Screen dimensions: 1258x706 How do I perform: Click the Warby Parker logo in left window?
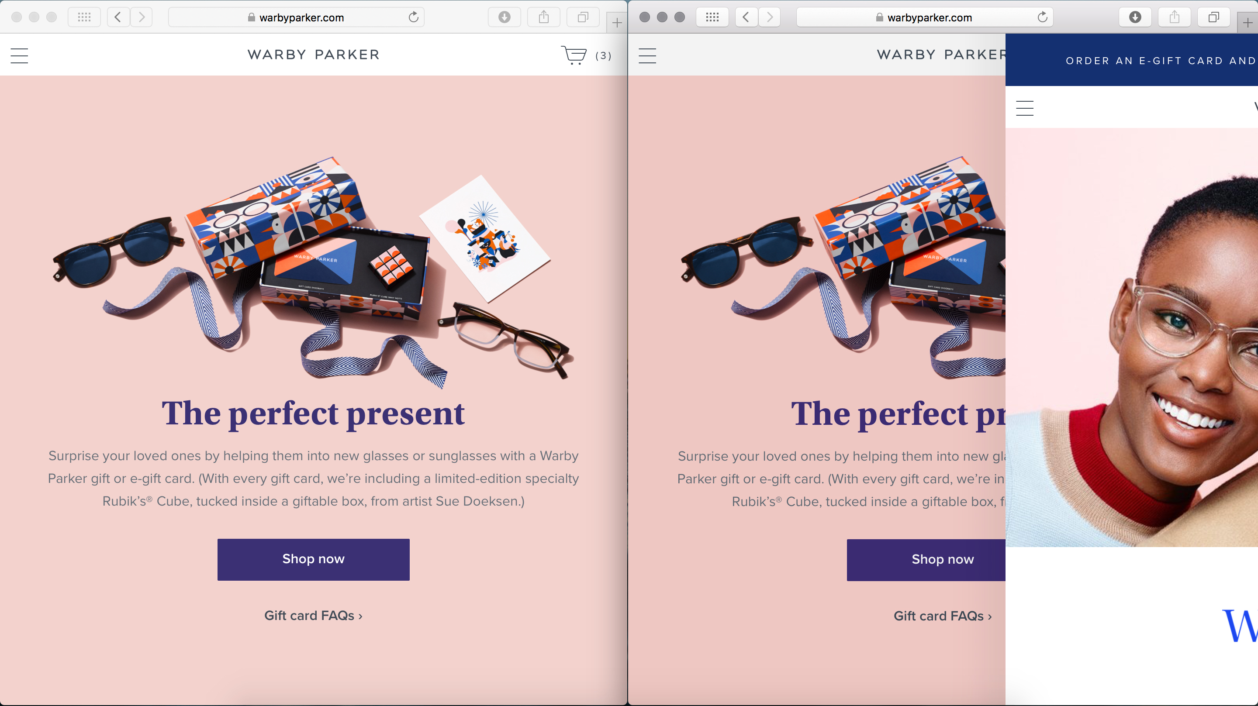coord(313,55)
